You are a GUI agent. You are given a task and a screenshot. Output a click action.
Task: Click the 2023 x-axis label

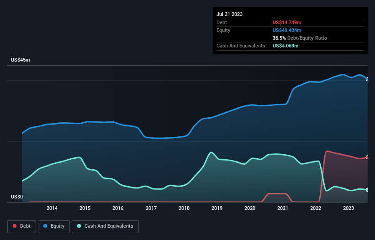click(349, 208)
